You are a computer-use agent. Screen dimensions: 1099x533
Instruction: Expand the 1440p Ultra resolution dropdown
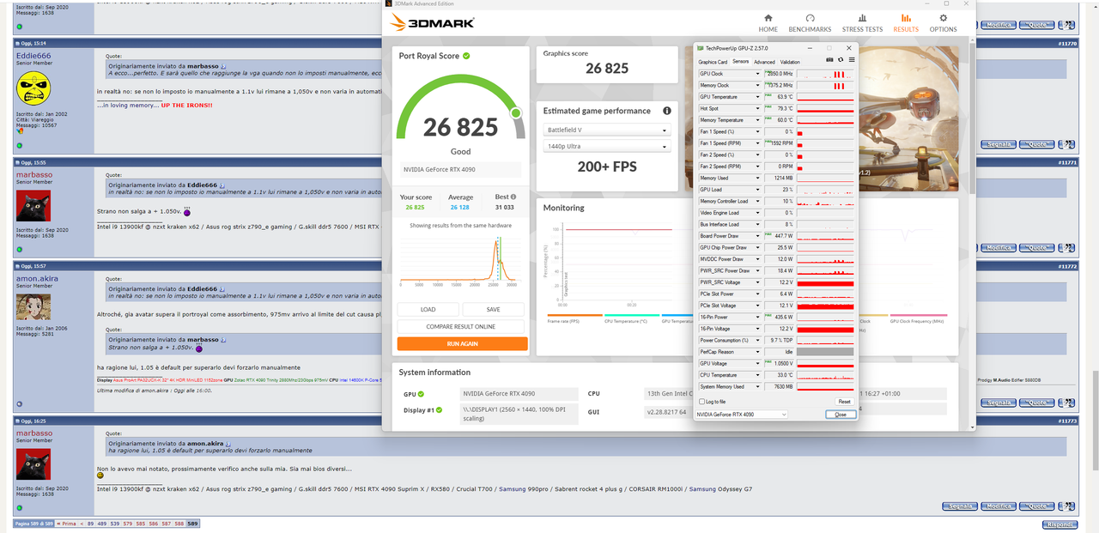coord(606,147)
